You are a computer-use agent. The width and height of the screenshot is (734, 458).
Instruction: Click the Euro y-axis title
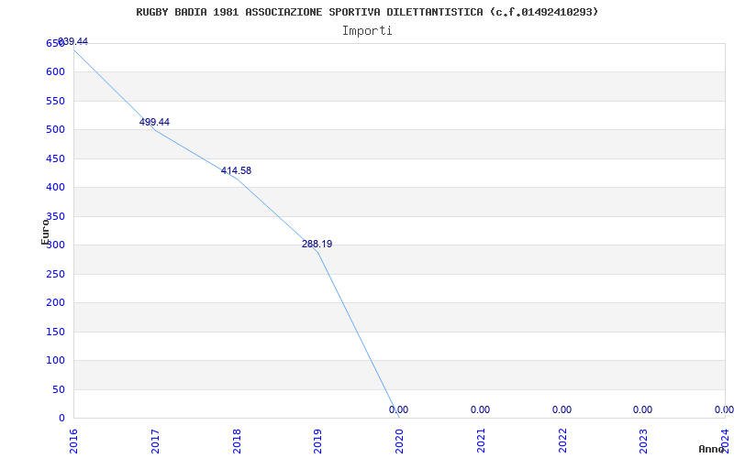pos(45,232)
